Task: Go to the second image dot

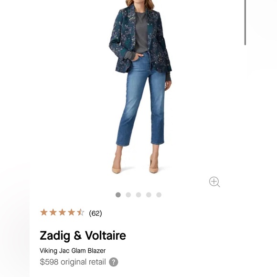Action: tap(128, 195)
